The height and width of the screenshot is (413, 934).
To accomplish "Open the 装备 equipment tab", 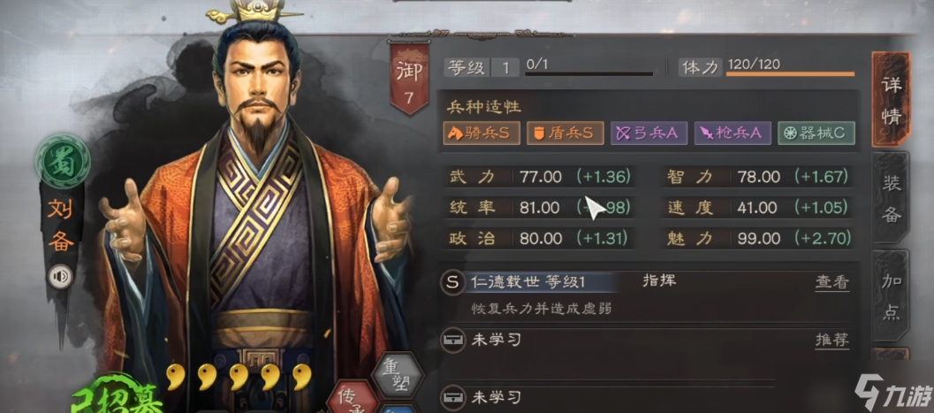I will [x=891, y=198].
